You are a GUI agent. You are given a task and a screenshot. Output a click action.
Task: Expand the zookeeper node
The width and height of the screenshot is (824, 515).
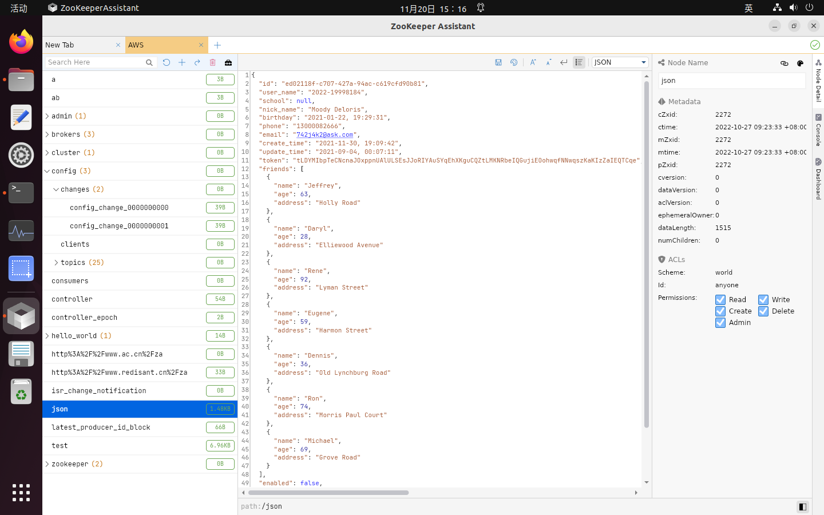coord(47,464)
